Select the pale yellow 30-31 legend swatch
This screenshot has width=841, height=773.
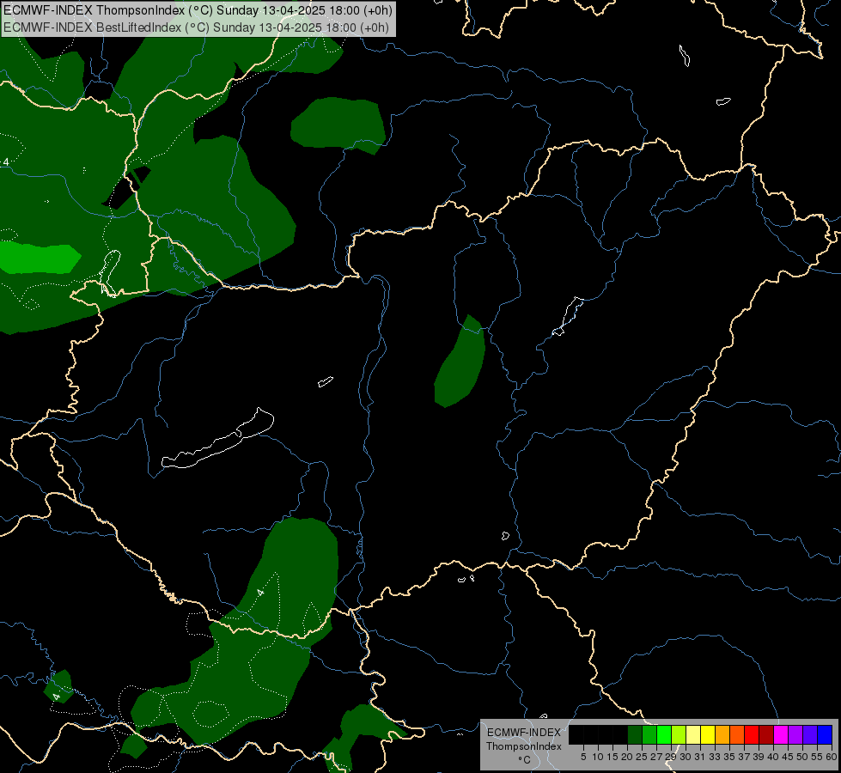(x=693, y=734)
